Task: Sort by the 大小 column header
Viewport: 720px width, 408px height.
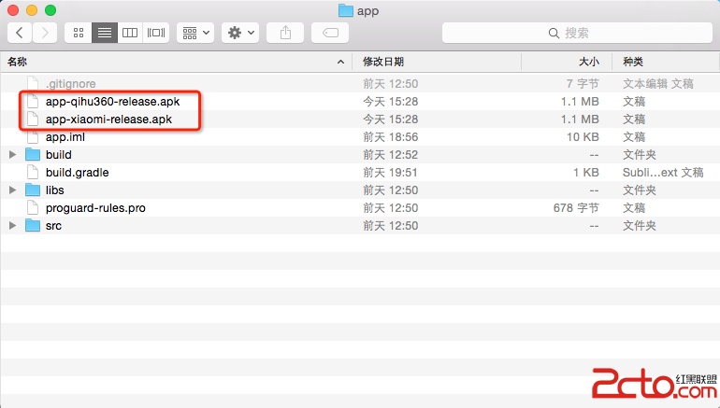Action: tap(567, 62)
